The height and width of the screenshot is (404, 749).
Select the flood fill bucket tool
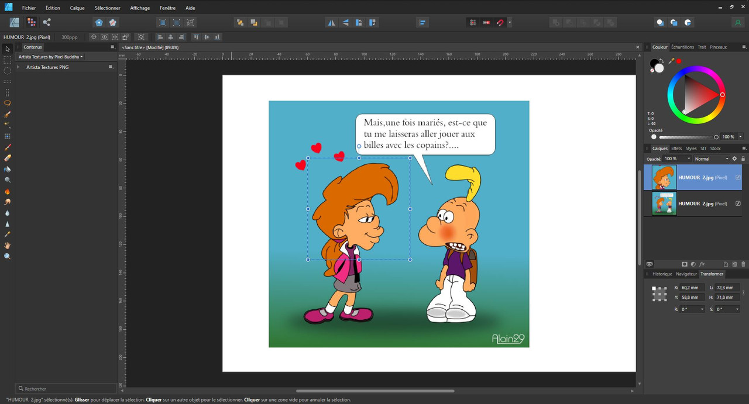[8, 169]
